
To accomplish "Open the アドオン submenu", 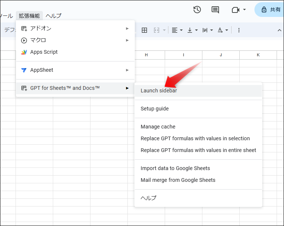I will coord(75,28).
